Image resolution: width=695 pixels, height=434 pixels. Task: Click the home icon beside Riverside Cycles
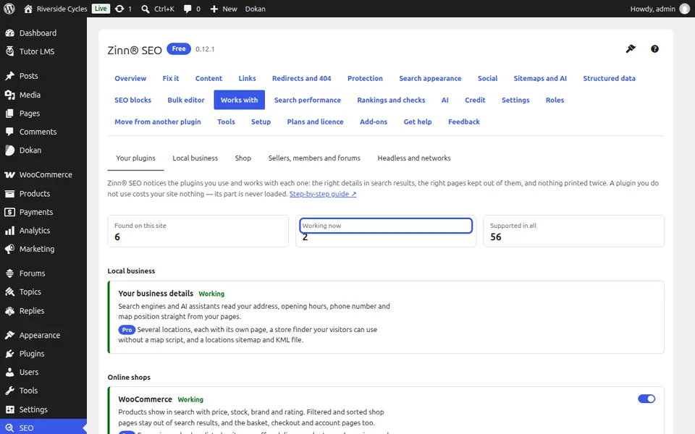point(28,9)
